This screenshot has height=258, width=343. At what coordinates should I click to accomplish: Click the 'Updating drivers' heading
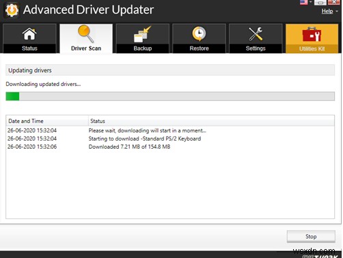(x=30, y=70)
